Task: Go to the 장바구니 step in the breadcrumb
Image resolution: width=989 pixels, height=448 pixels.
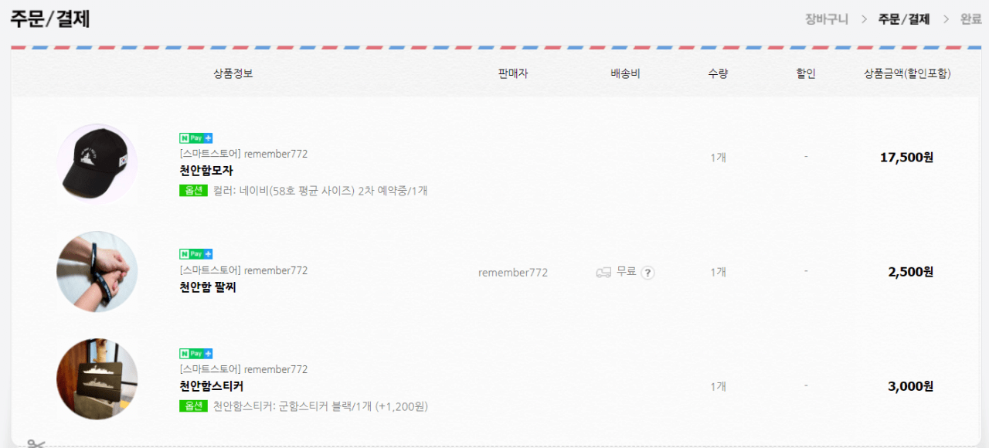Action: [826, 19]
